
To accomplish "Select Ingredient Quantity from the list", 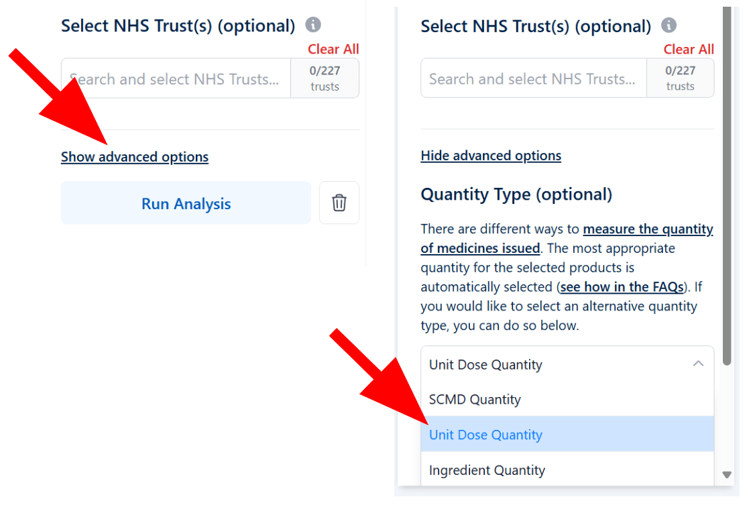I will click(487, 470).
